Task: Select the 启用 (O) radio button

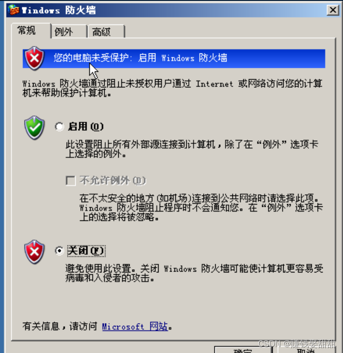Action: pos(59,127)
